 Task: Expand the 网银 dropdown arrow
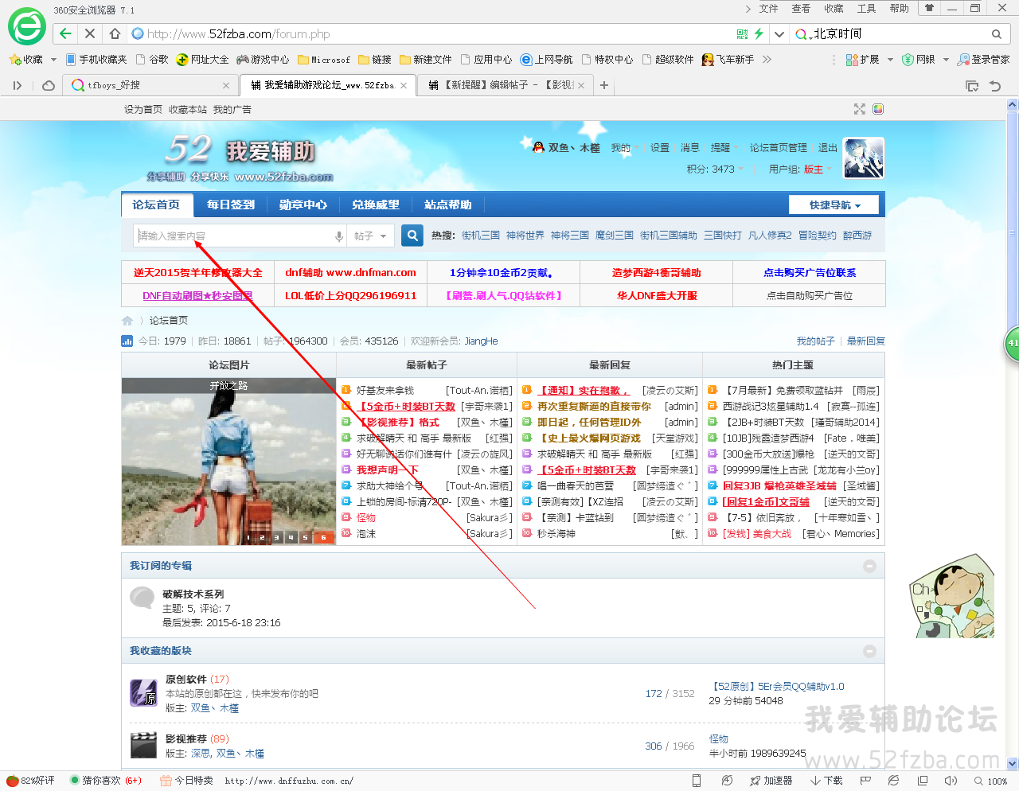point(946,60)
